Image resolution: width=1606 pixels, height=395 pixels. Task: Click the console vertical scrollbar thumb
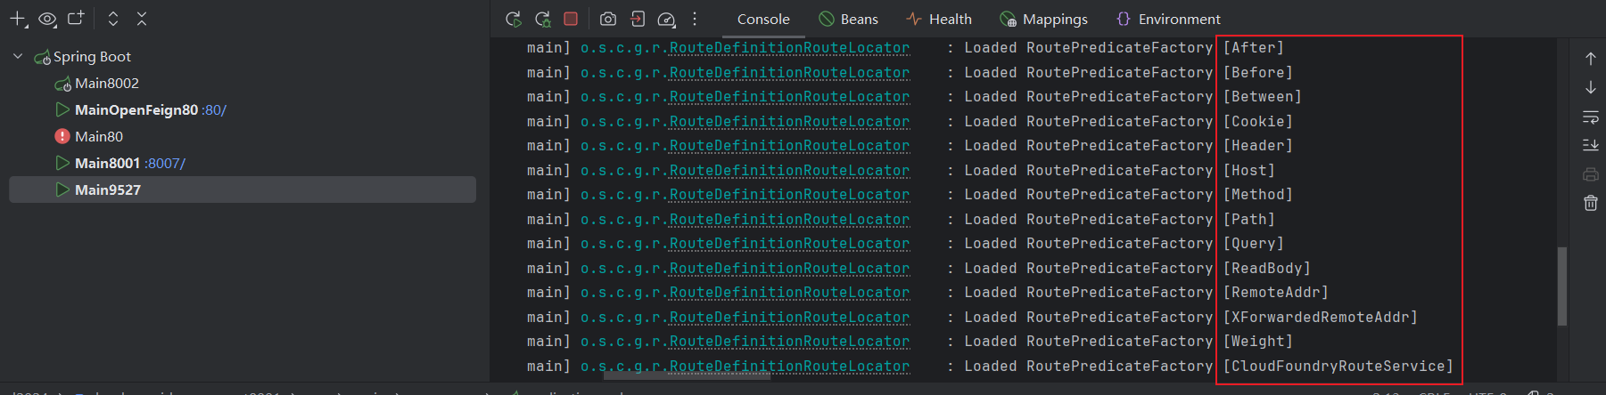[x=1561, y=286]
